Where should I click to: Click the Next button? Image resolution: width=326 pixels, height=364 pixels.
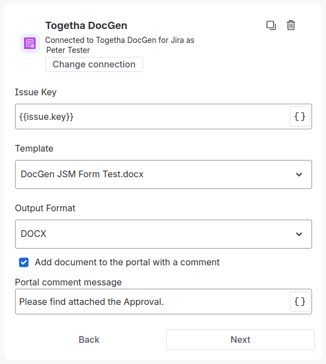(240, 339)
